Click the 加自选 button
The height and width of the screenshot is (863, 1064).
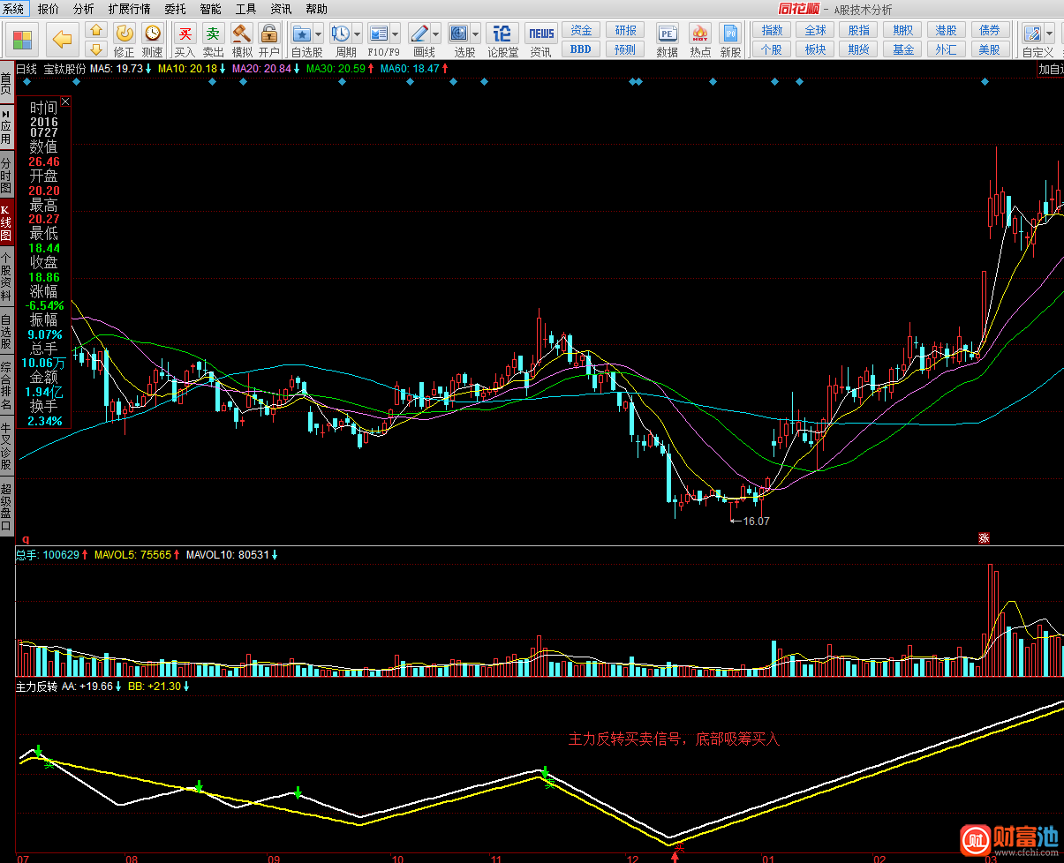[1050, 69]
